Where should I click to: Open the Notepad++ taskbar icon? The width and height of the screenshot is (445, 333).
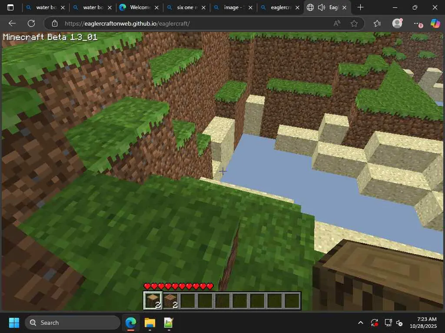click(x=169, y=323)
